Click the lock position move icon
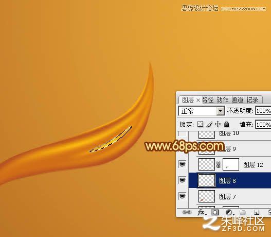 point(218,124)
